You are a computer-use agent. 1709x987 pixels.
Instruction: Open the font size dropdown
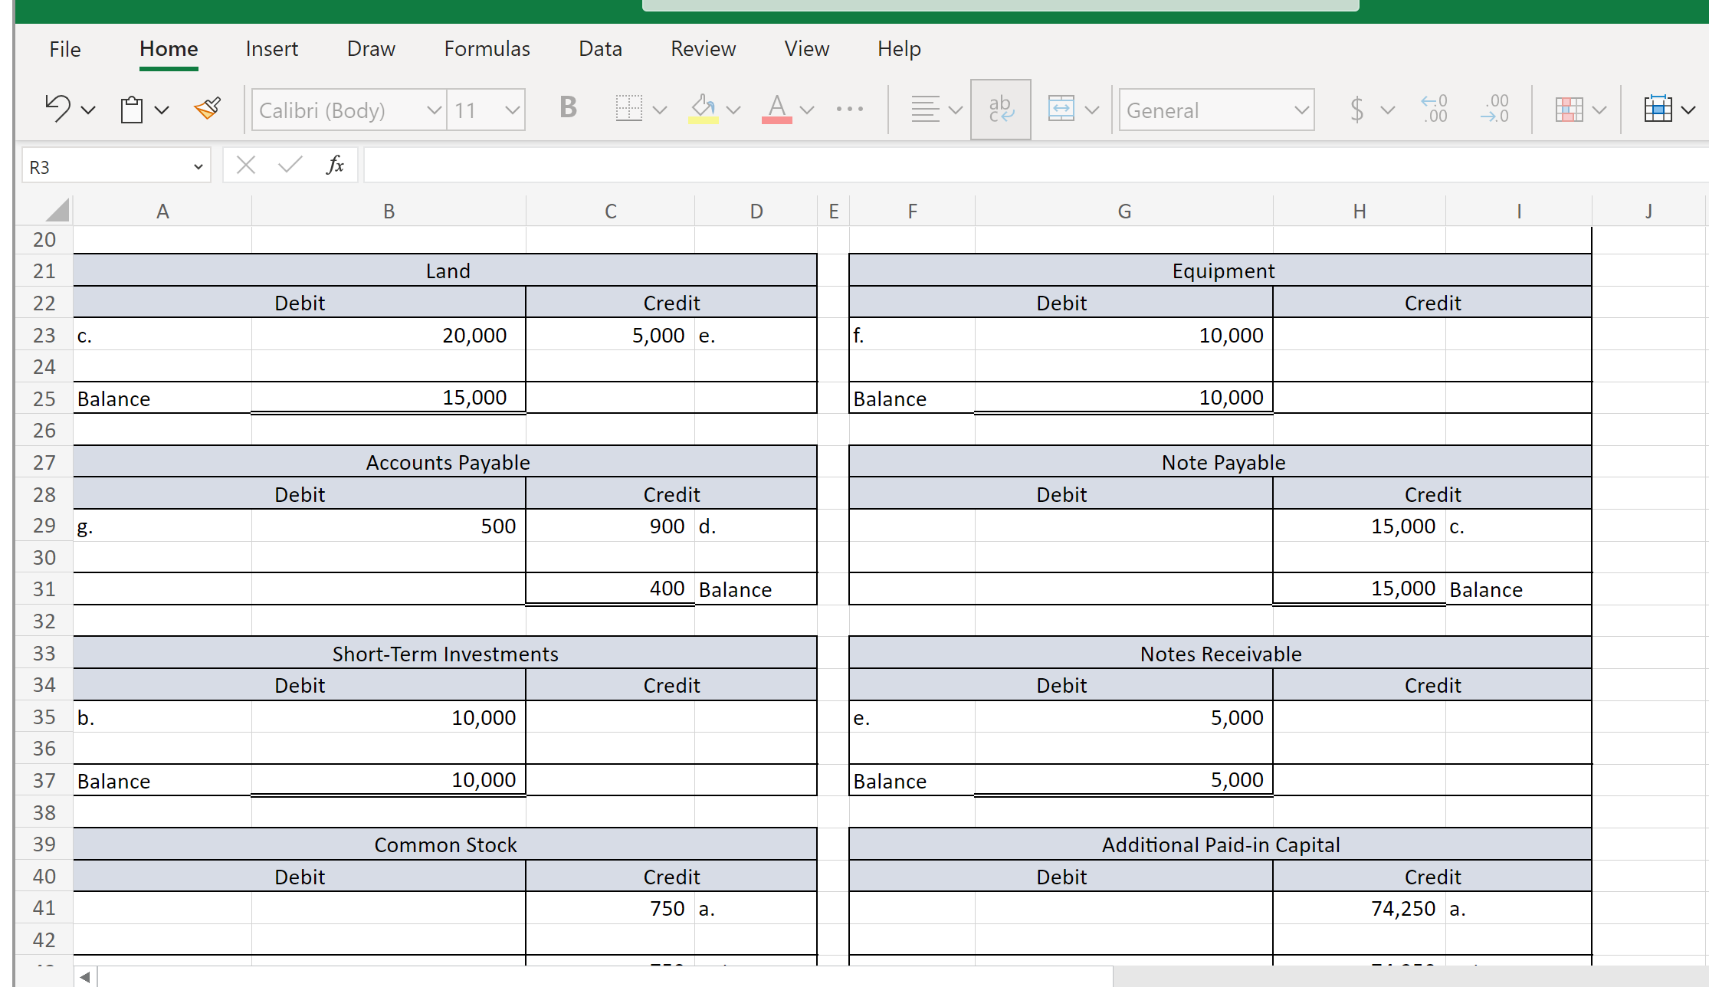(x=512, y=110)
